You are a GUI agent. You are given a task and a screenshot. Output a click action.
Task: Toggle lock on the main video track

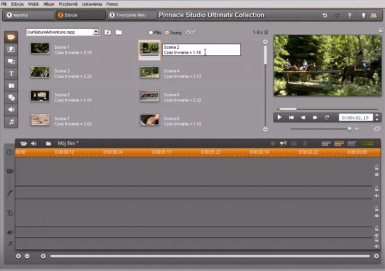point(377,168)
